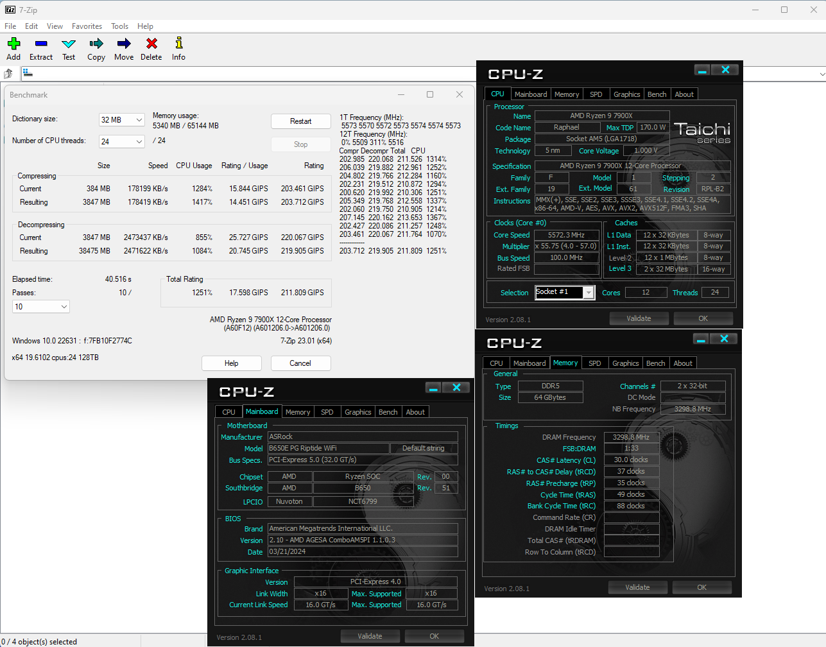Screen dimensions: 826x647
Task: Select CPU tab in Memory window
Action: point(497,363)
